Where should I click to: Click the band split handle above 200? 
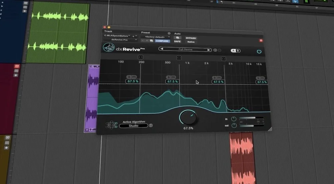141,57
